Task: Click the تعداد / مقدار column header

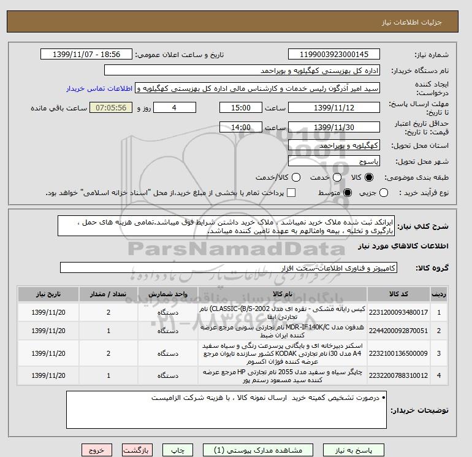Action: [x=108, y=294]
